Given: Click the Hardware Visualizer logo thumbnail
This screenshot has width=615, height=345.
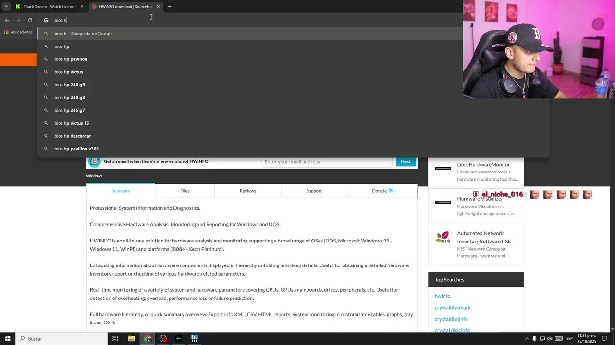Looking at the screenshot, I should click(x=443, y=202).
